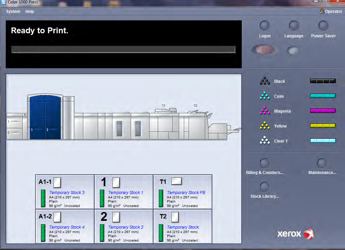Select the Yellow toner dots icon

265,126
